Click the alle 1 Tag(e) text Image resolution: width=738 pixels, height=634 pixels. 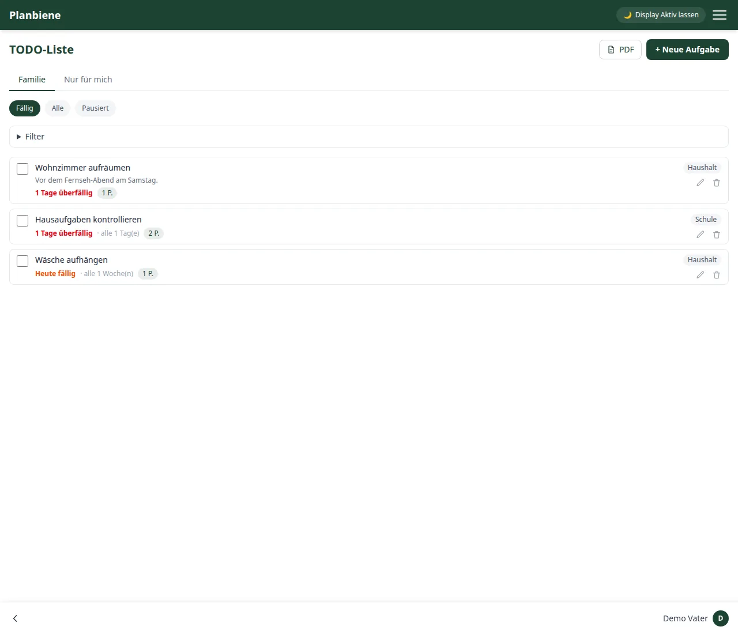coord(120,233)
